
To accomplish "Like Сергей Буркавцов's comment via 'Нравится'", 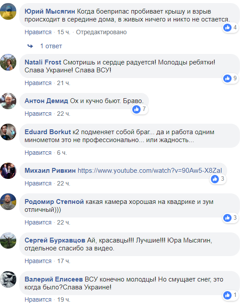I will 38,261.
